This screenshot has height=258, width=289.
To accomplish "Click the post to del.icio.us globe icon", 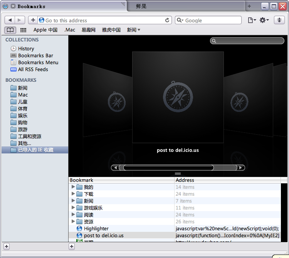I will click(79, 235).
